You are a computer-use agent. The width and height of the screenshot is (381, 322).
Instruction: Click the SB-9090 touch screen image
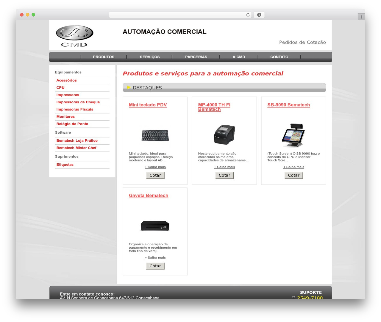[x=293, y=135]
